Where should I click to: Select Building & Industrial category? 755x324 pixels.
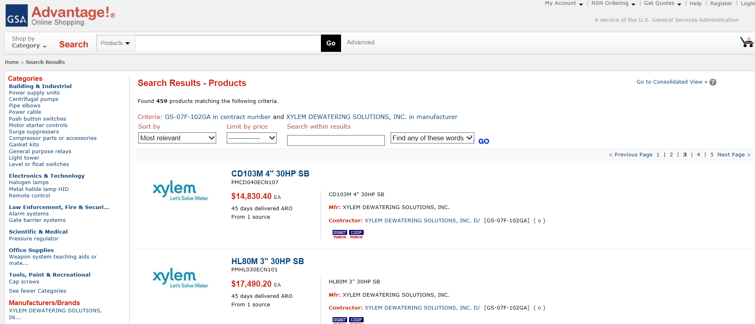point(40,86)
